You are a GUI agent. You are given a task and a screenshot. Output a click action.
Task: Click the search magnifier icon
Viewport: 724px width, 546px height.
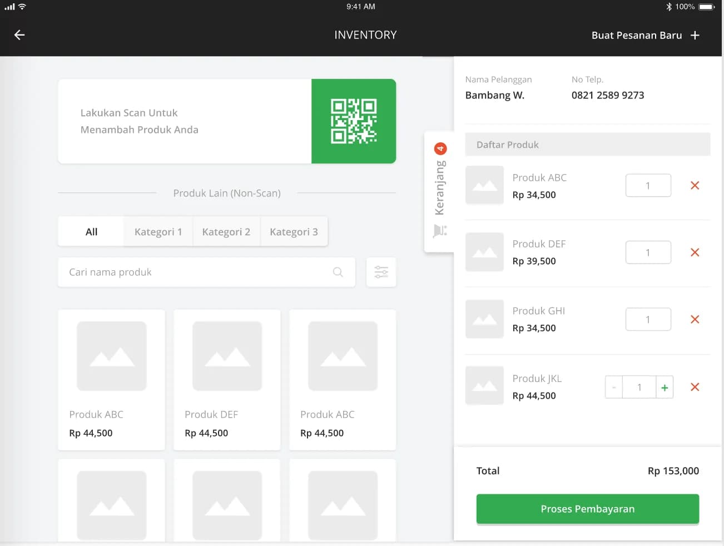pos(338,272)
